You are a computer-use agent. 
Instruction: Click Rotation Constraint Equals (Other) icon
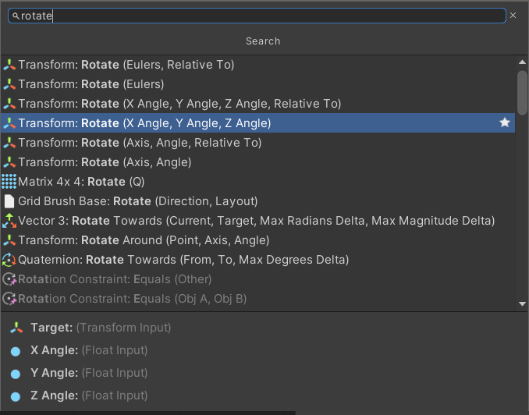pyautogui.click(x=9, y=279)
